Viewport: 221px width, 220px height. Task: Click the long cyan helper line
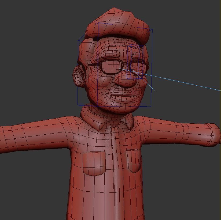170,79
